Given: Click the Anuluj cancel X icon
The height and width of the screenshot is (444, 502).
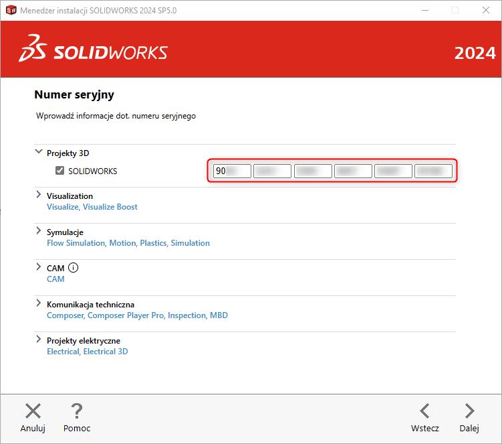Looking at the screenshot, I should coord(33,411).
